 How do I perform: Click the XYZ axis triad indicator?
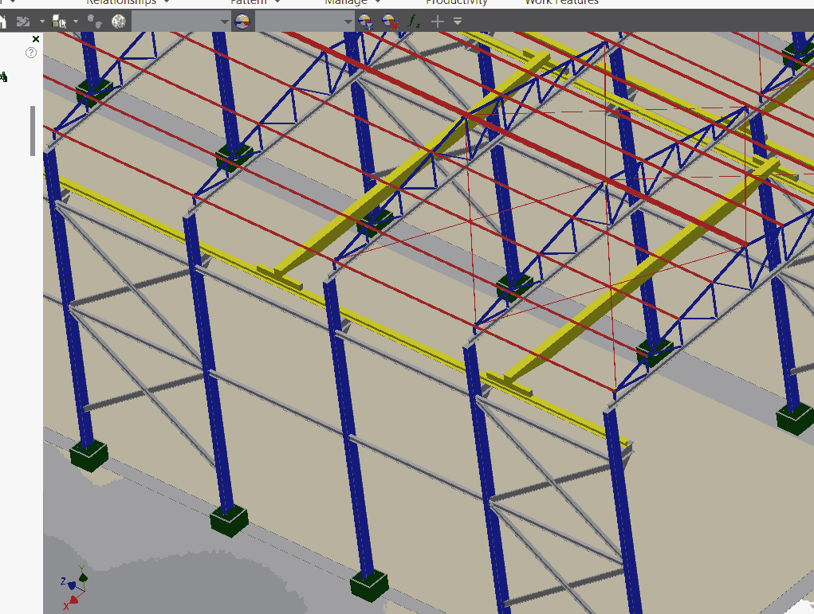pos(73,588)
